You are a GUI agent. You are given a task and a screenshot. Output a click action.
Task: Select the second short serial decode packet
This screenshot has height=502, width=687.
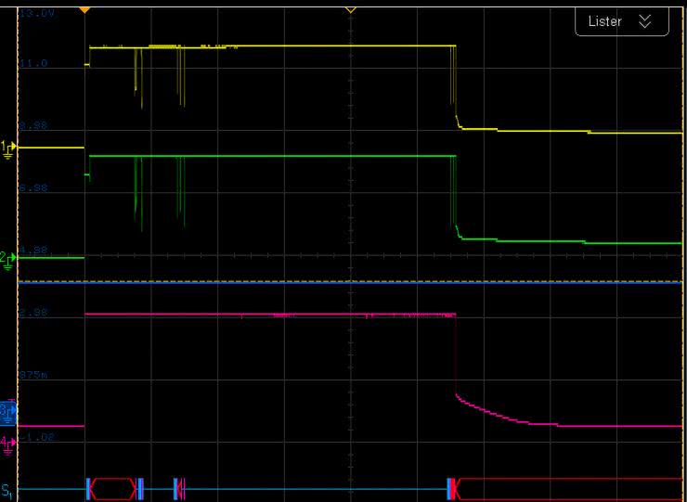click(180, 488)
